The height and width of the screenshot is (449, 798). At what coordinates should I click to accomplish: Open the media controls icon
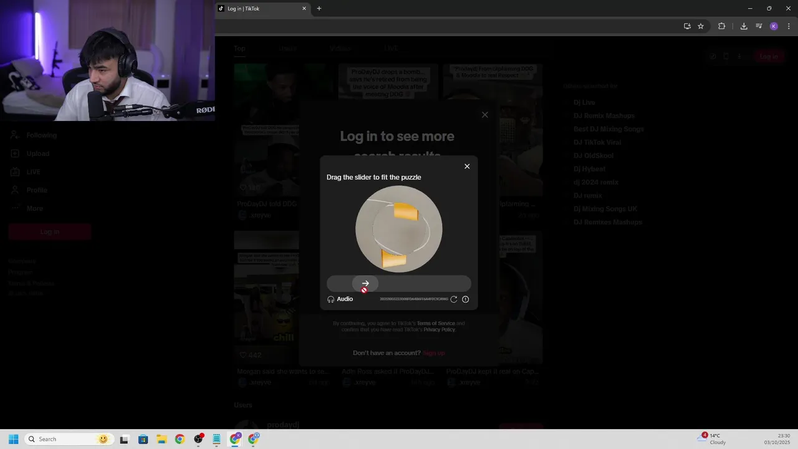tap(759, 26)
